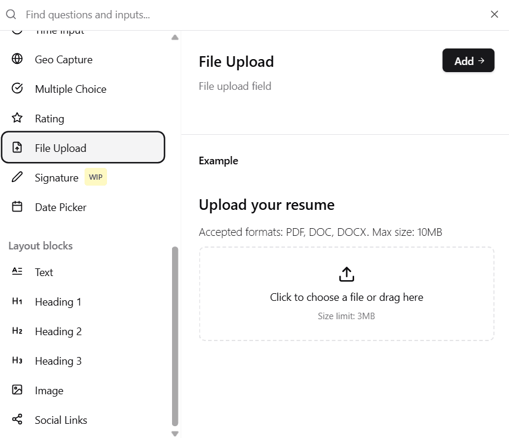Click the Multiple Choice checkmark icon

pyautogui.click(x=17, y=89)
